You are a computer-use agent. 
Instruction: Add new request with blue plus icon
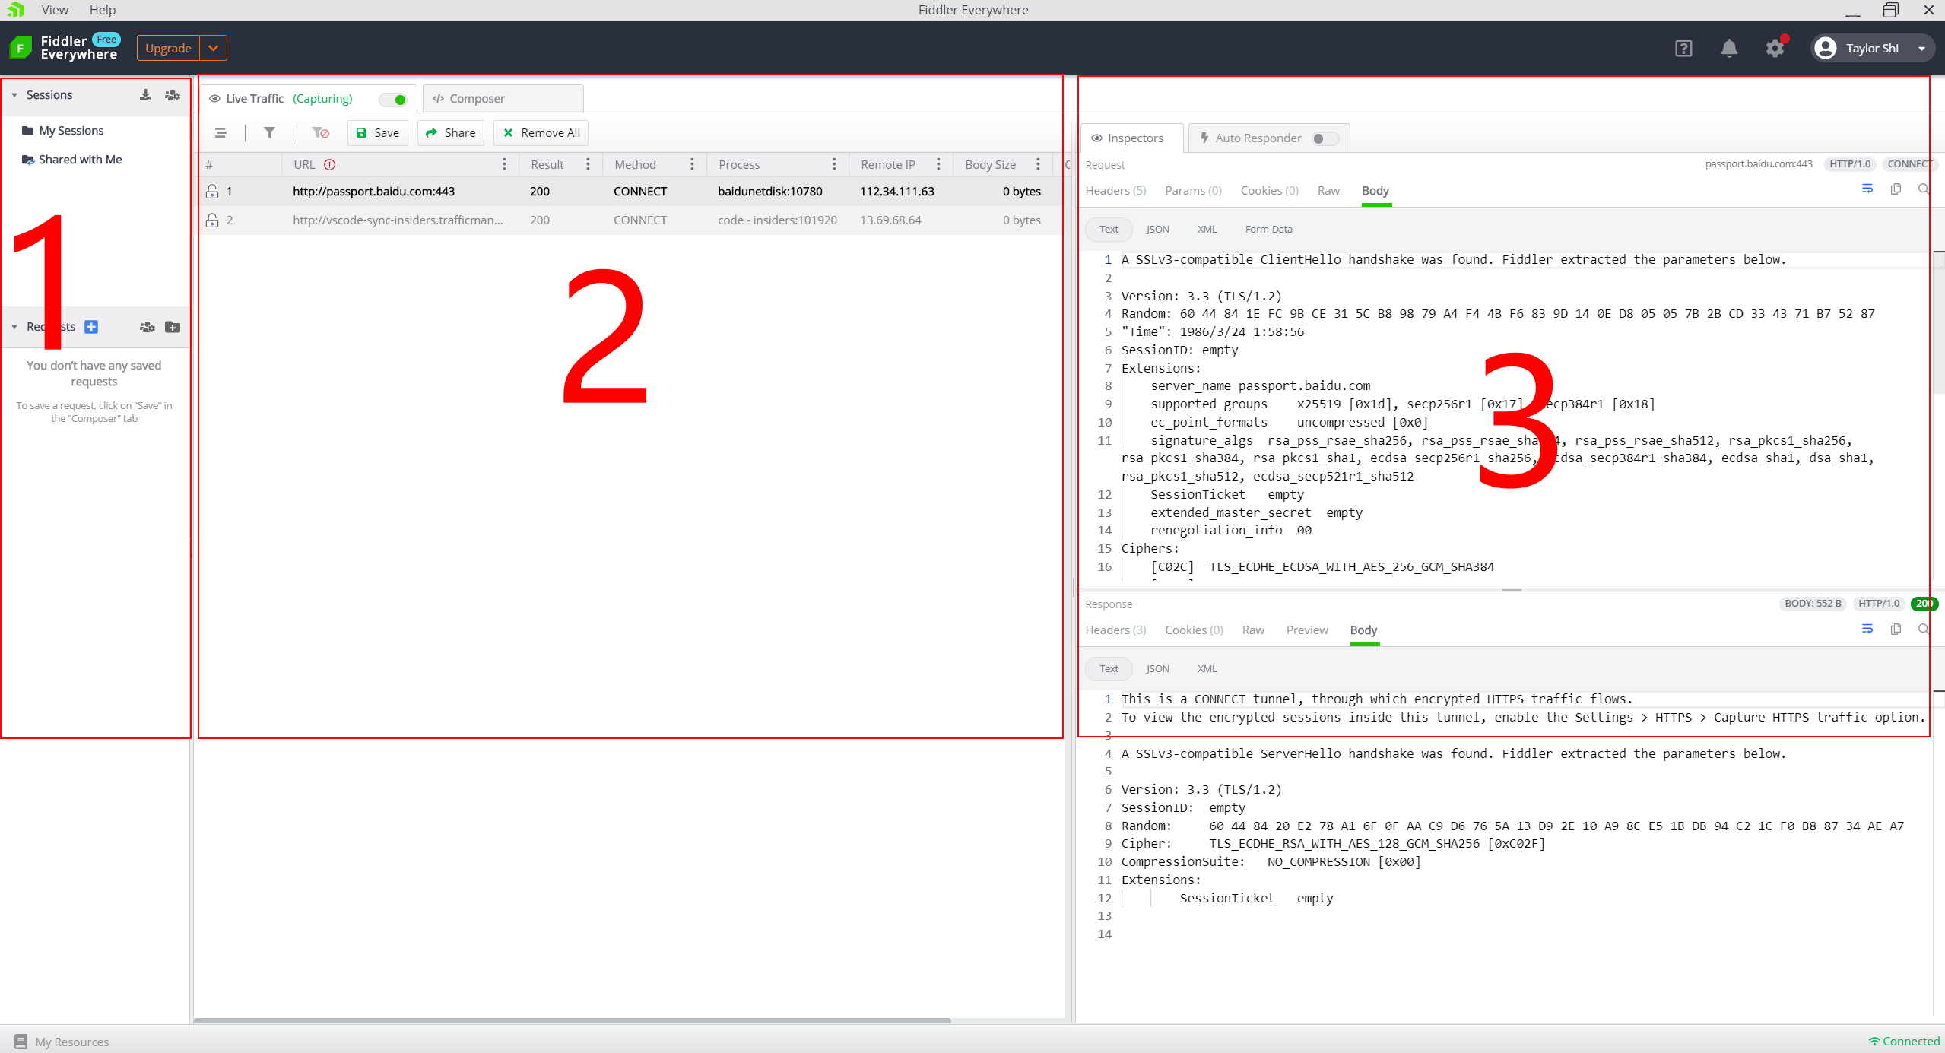91,327
